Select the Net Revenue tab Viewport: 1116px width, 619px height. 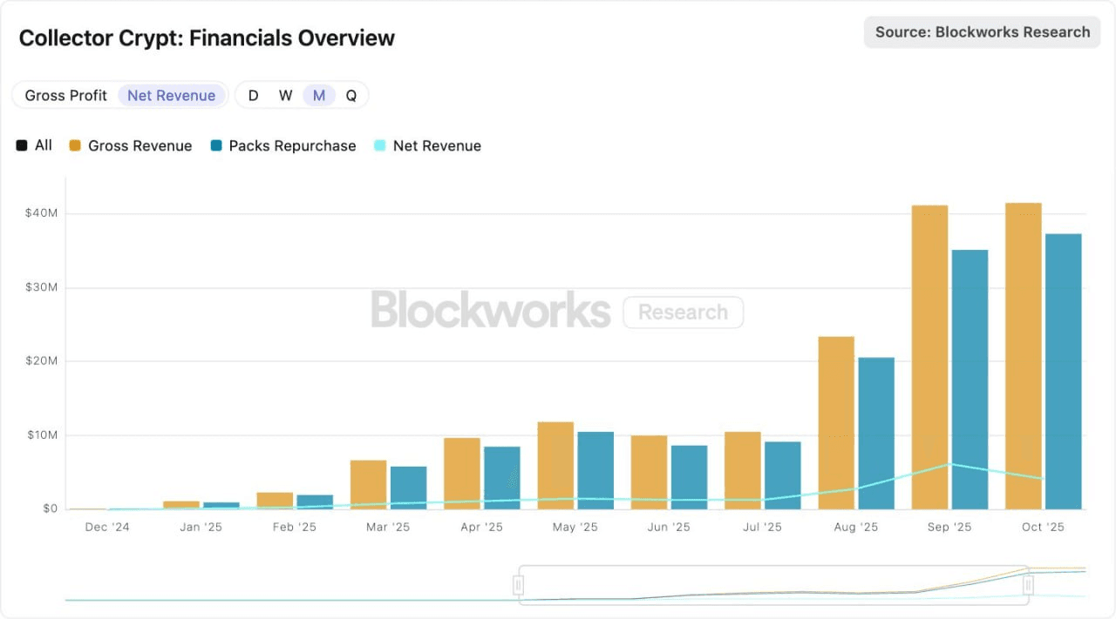tap(172, 95)
